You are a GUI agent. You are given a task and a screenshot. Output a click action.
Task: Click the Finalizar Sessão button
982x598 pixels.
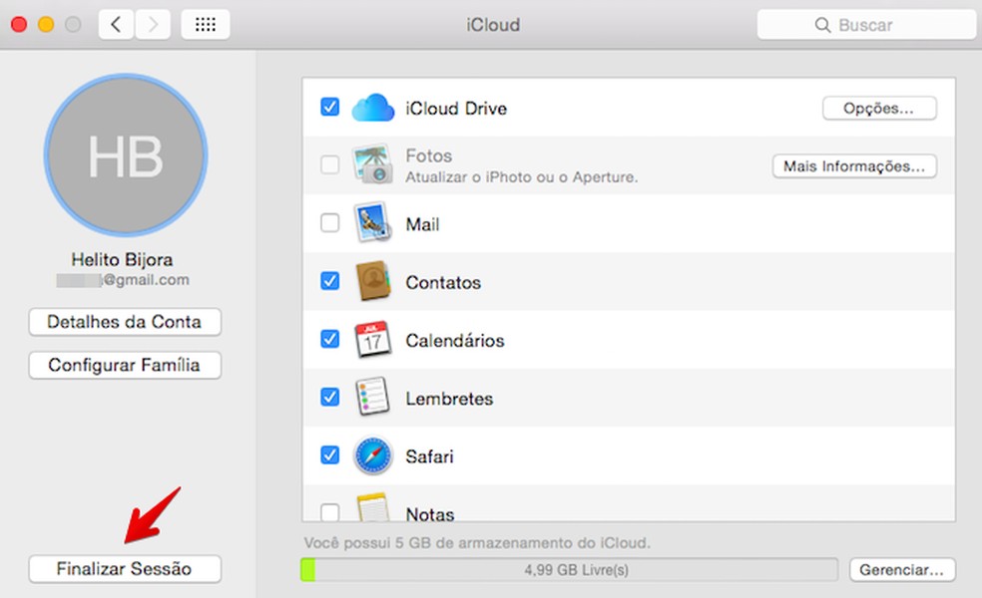tap(124, 569)
